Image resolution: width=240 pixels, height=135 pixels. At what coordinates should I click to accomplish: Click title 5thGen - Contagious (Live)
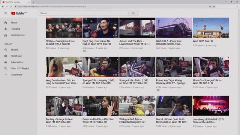tap(60, 42)
